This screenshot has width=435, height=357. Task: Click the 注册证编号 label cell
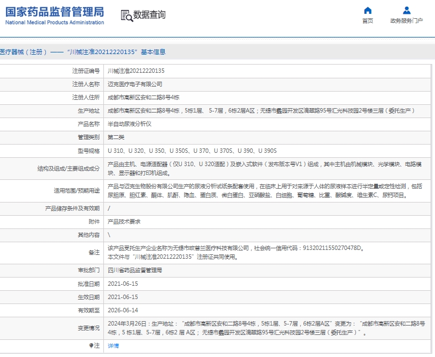coord(51,71)
